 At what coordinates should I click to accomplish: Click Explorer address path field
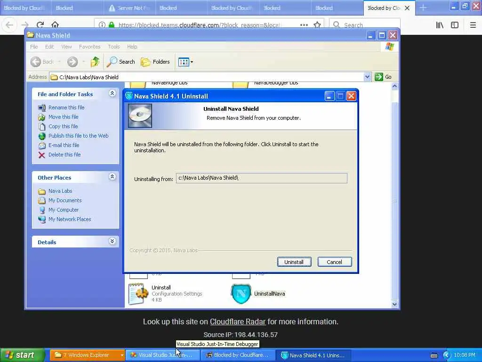(x=206, y=77)
